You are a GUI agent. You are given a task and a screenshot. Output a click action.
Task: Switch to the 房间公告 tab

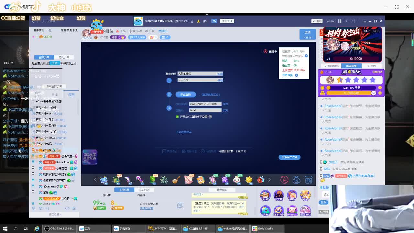(64, 57)
